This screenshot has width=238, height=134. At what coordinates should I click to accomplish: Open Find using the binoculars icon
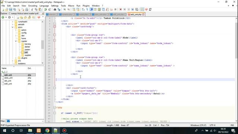[55, 9]
